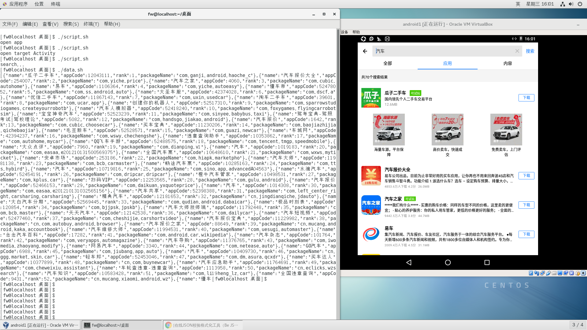Switch to android1 VirtualBox taskbar entry
Image resolution: width=587 pixels, height=330 pixels.
[x=41, y=325]
